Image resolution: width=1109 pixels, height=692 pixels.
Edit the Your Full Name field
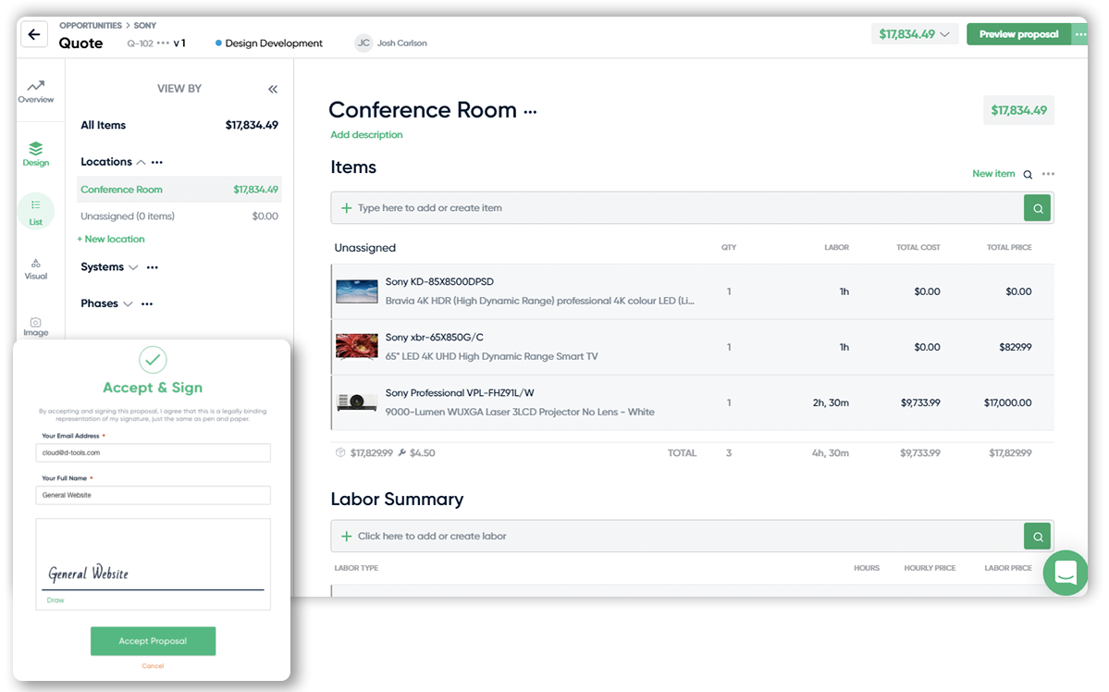click(153, 495)
